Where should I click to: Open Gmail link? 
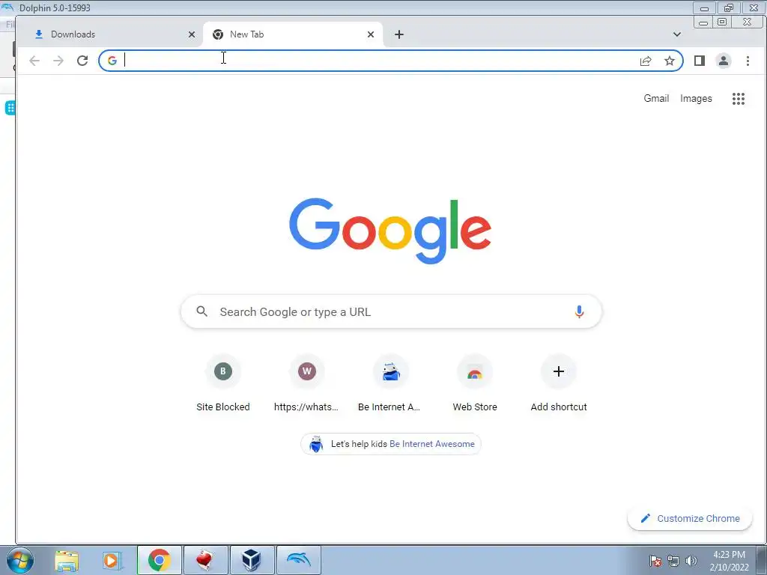click(x=656, y=98)
